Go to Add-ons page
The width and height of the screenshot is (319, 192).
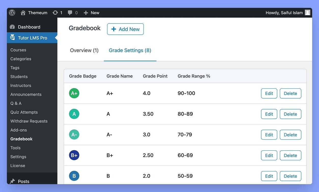pyautogui.click(x=19, y=130)
